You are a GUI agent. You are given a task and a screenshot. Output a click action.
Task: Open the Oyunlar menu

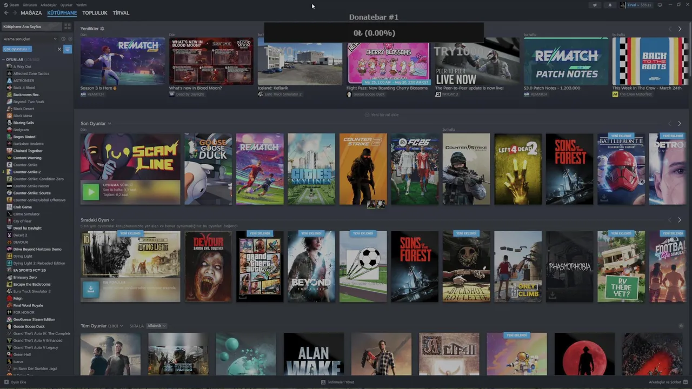(x=66, y=5)
